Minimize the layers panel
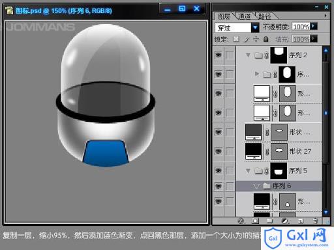334x250 pixels. [x=317, y=7]
